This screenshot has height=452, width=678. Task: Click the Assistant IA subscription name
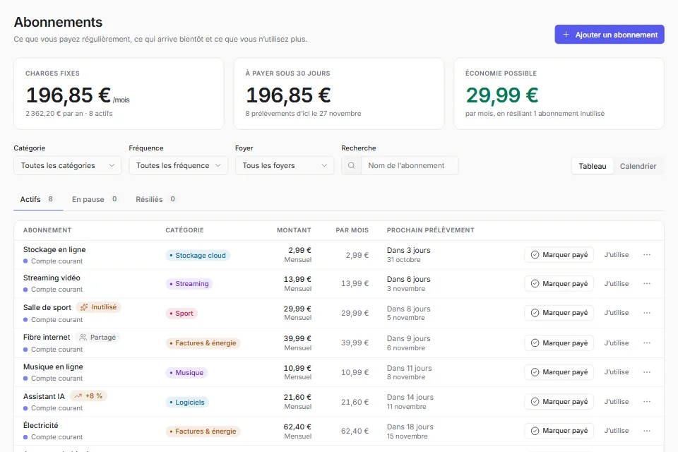click(x=44, y=397)
